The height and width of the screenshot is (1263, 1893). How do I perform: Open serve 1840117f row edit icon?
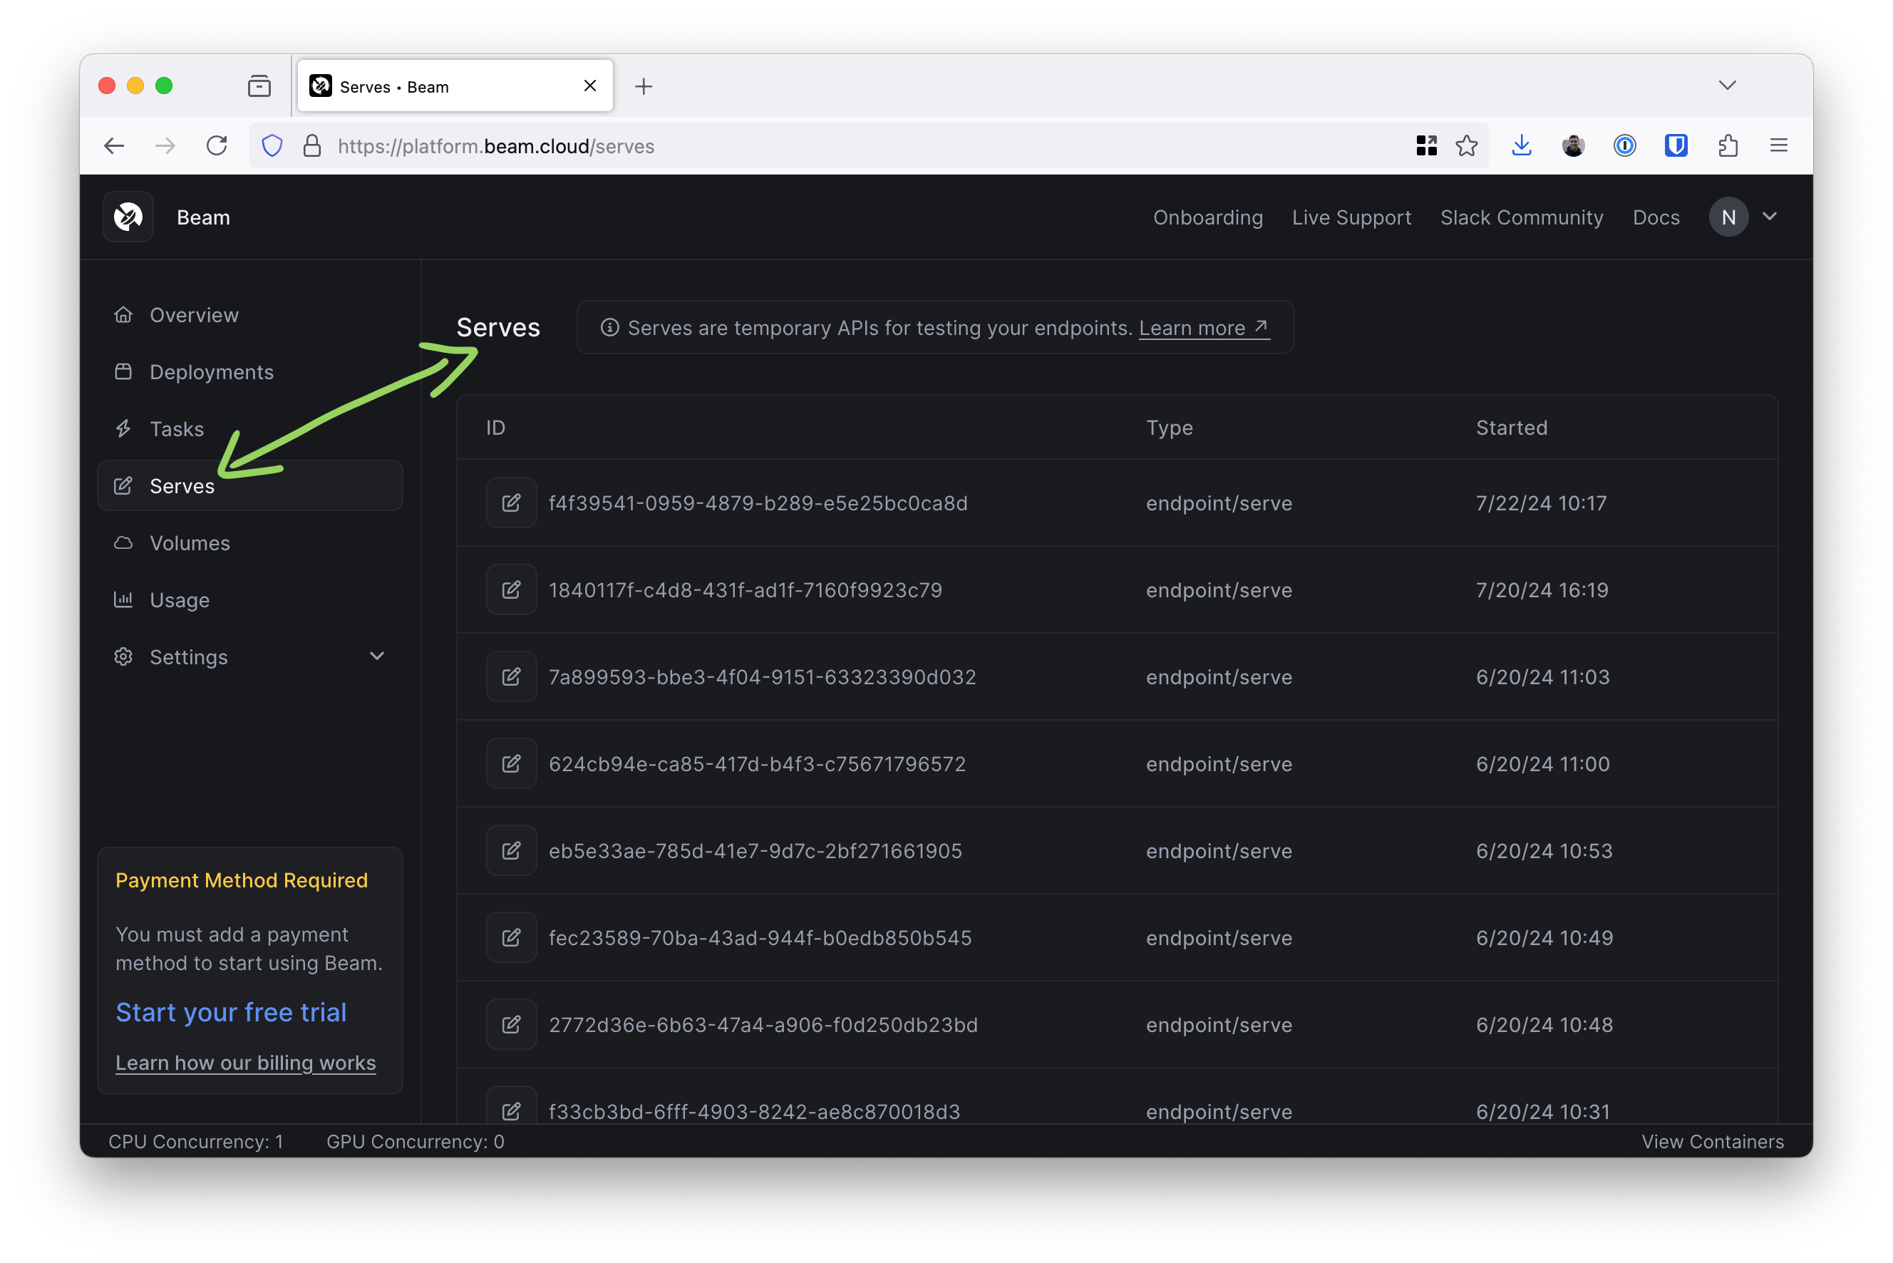point(512,589)
